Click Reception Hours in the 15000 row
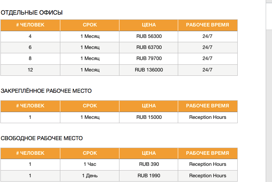Viewport: 272px width, 182px height. point(208,117)
